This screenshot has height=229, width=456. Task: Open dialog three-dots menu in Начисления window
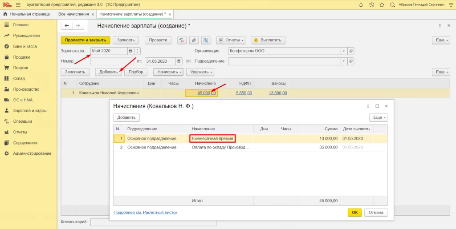click(x=368, y=106)
